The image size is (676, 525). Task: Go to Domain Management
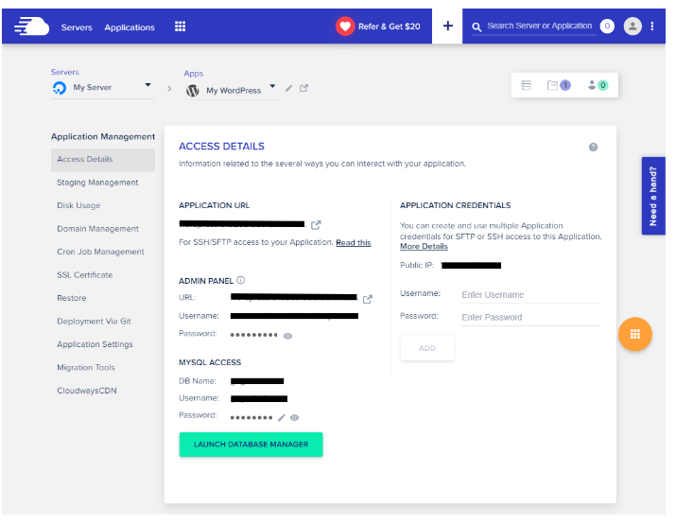tap(98, 229)
